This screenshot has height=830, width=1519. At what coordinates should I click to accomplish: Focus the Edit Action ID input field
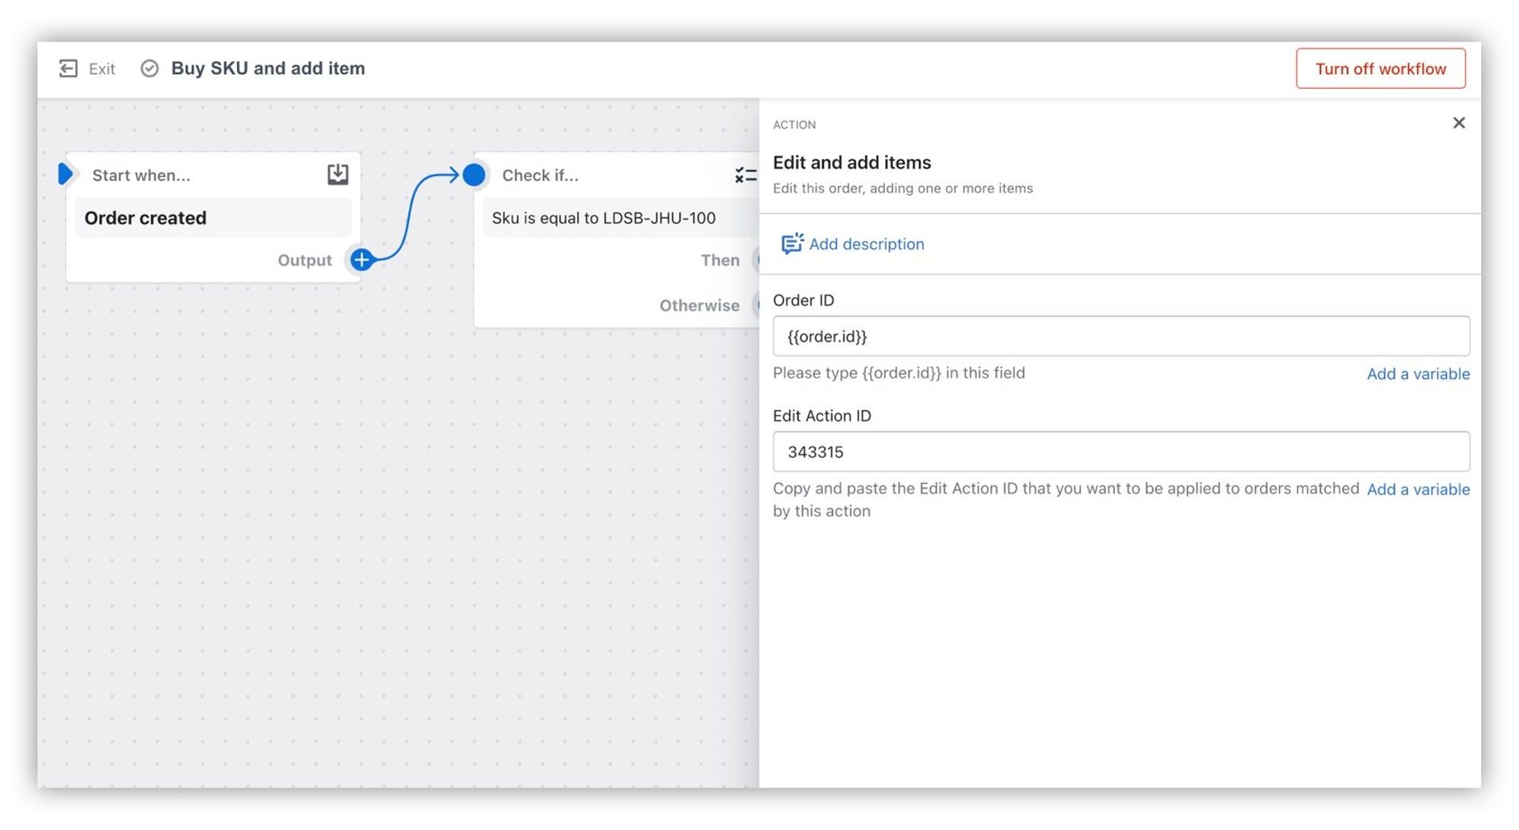1120,452
